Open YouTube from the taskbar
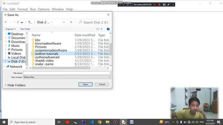223x125 pixels. [x=67, y=122]
